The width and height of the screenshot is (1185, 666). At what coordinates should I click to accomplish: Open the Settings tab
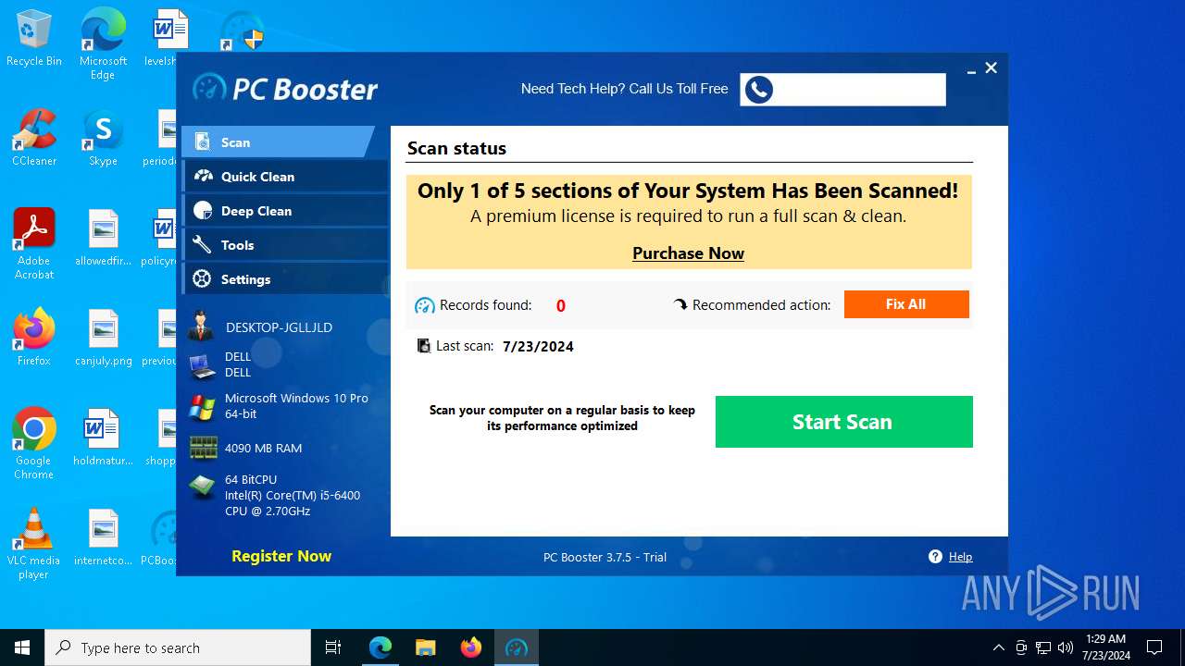click(285, 279)
